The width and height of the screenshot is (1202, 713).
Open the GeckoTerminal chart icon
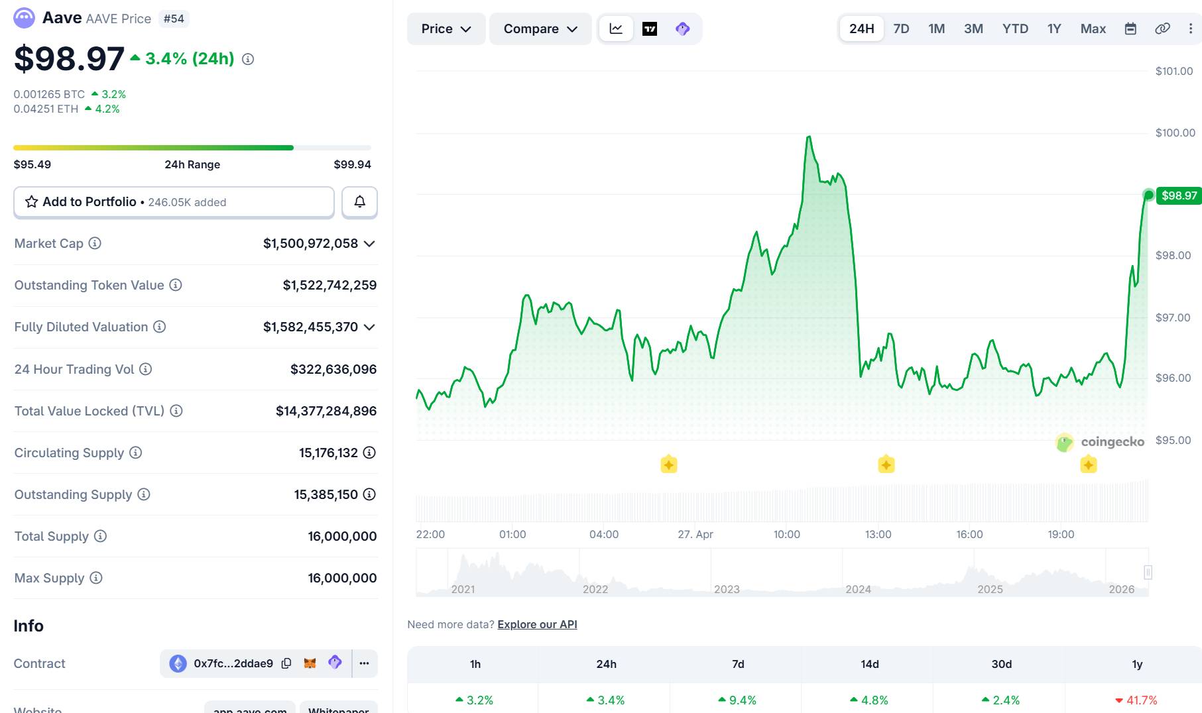click(682, 28)
